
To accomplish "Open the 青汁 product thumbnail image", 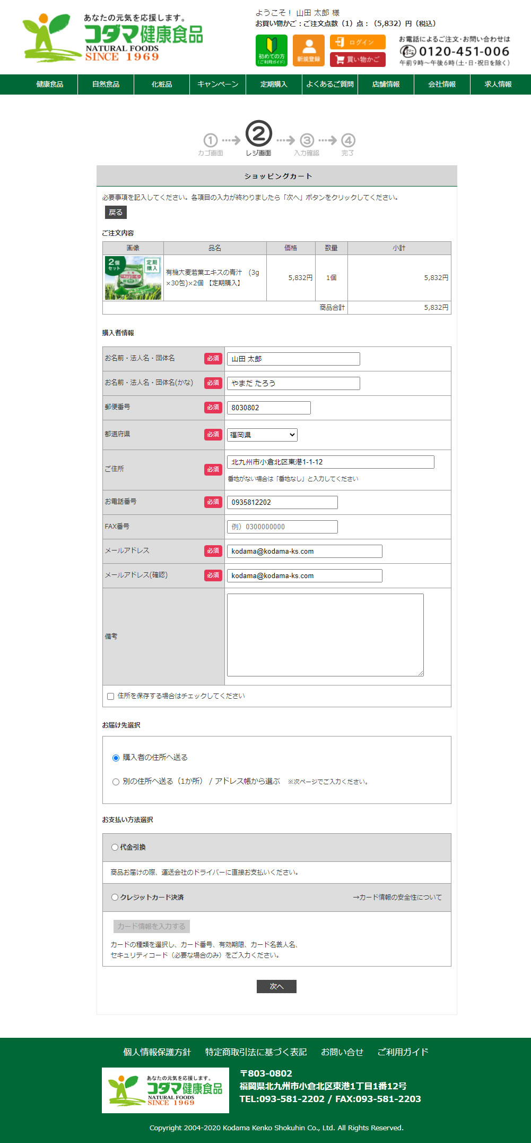I will coord(133,278).
